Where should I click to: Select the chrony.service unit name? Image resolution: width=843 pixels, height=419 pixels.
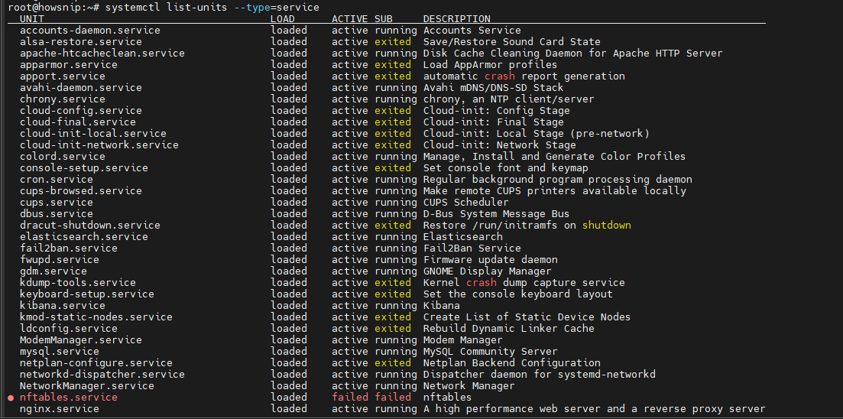click(x=63, y=99)
